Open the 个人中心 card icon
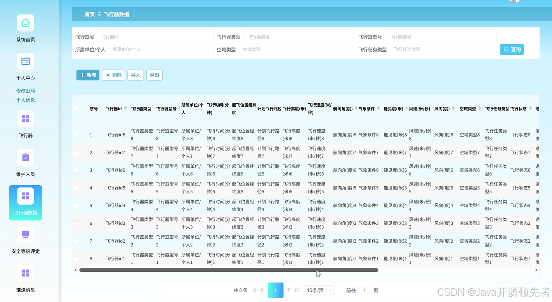Image resolution: width=552 pixels, height=302 pixels. [25, 61]
